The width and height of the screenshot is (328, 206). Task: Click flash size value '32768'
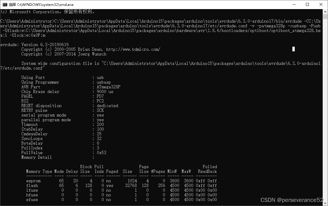(x=131, y=185)
